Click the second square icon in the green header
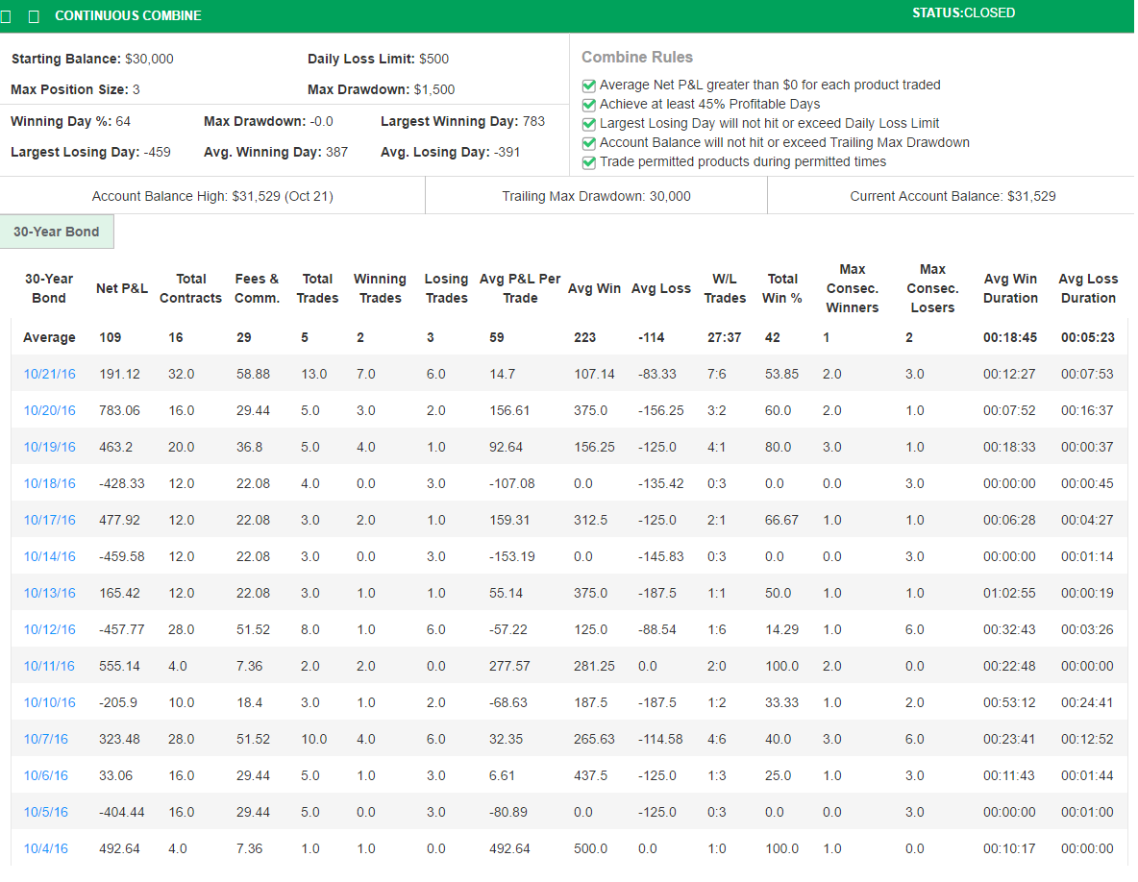1138x882 pixels. point(35,15)
